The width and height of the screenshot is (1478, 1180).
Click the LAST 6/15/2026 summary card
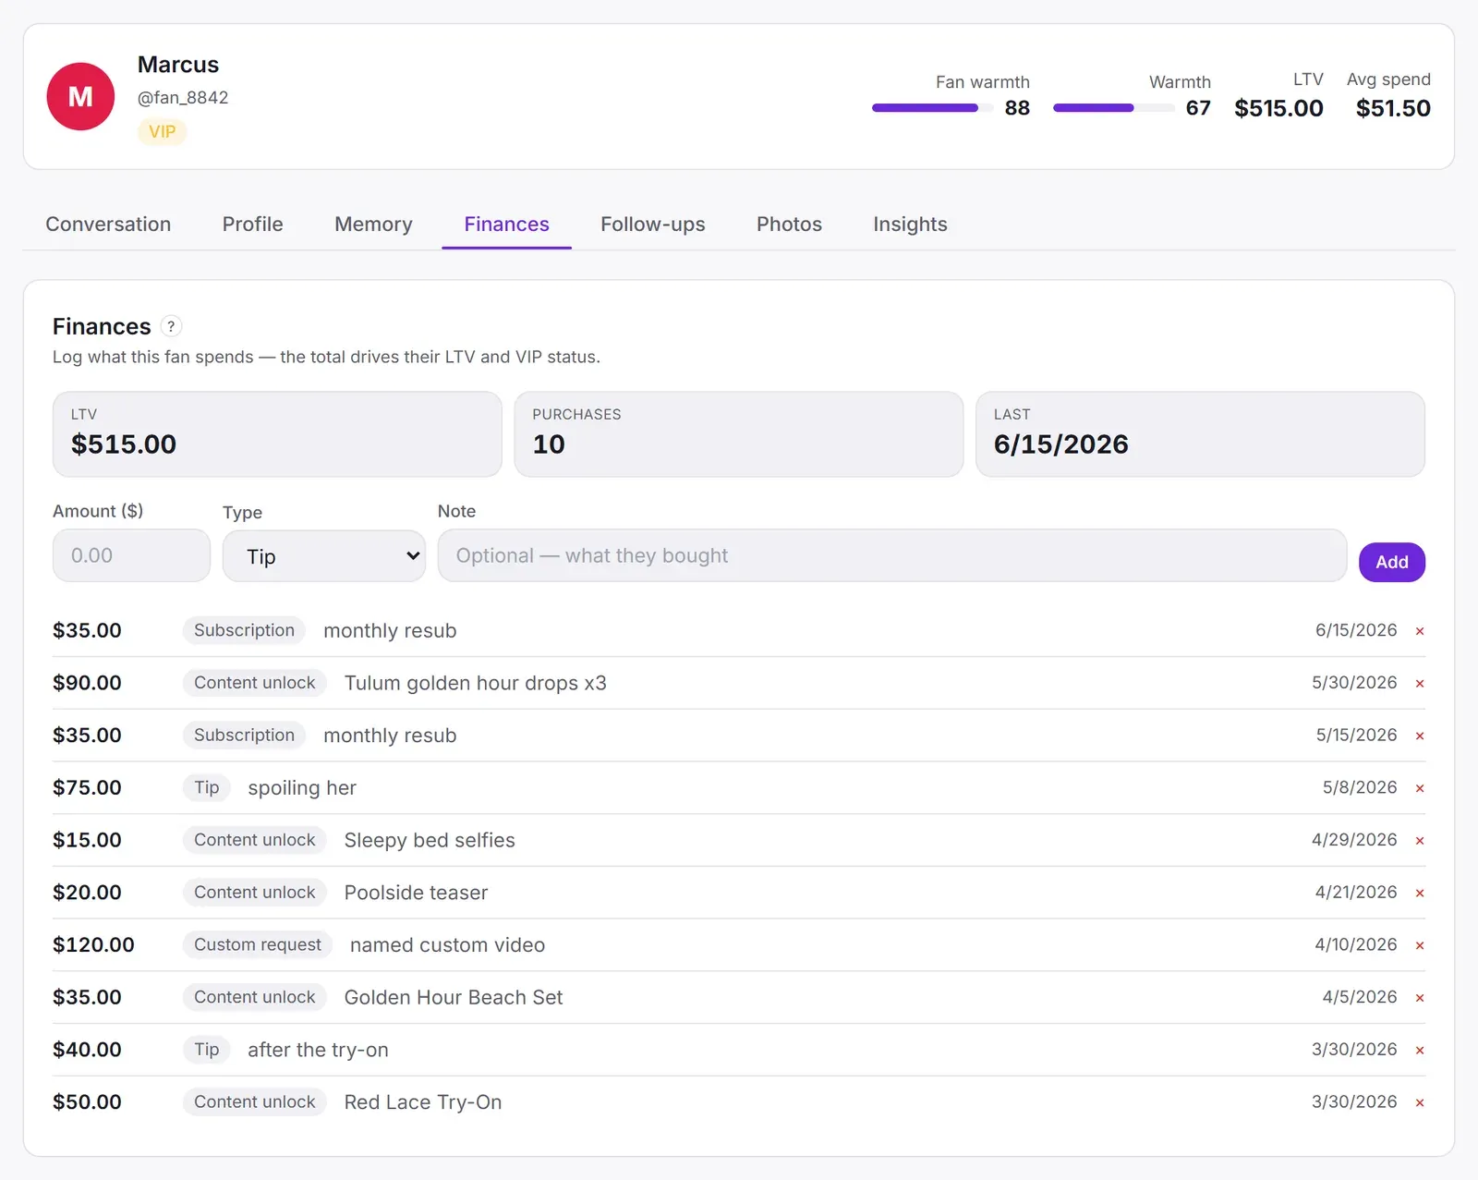[1200, 434]
